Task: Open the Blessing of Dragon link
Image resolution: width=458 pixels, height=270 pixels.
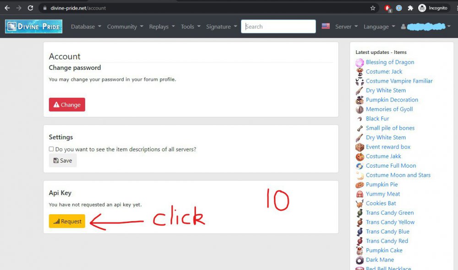Action: (390, 62)
